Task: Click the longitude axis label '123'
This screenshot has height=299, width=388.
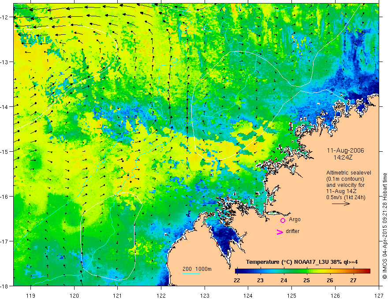Action: pyautogui.click(x=205, y=295)
